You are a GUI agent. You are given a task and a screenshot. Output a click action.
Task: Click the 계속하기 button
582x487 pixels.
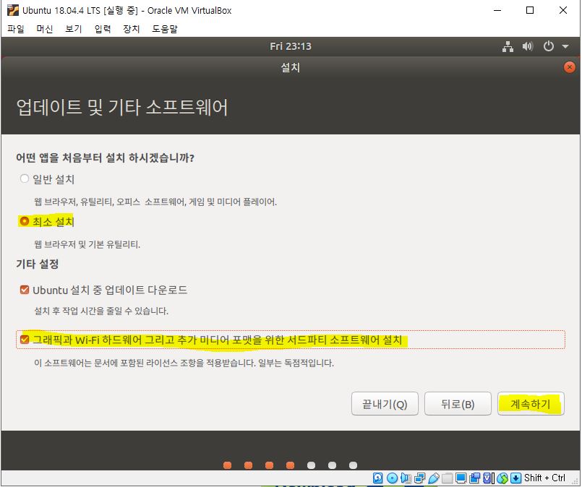[531, 404]
